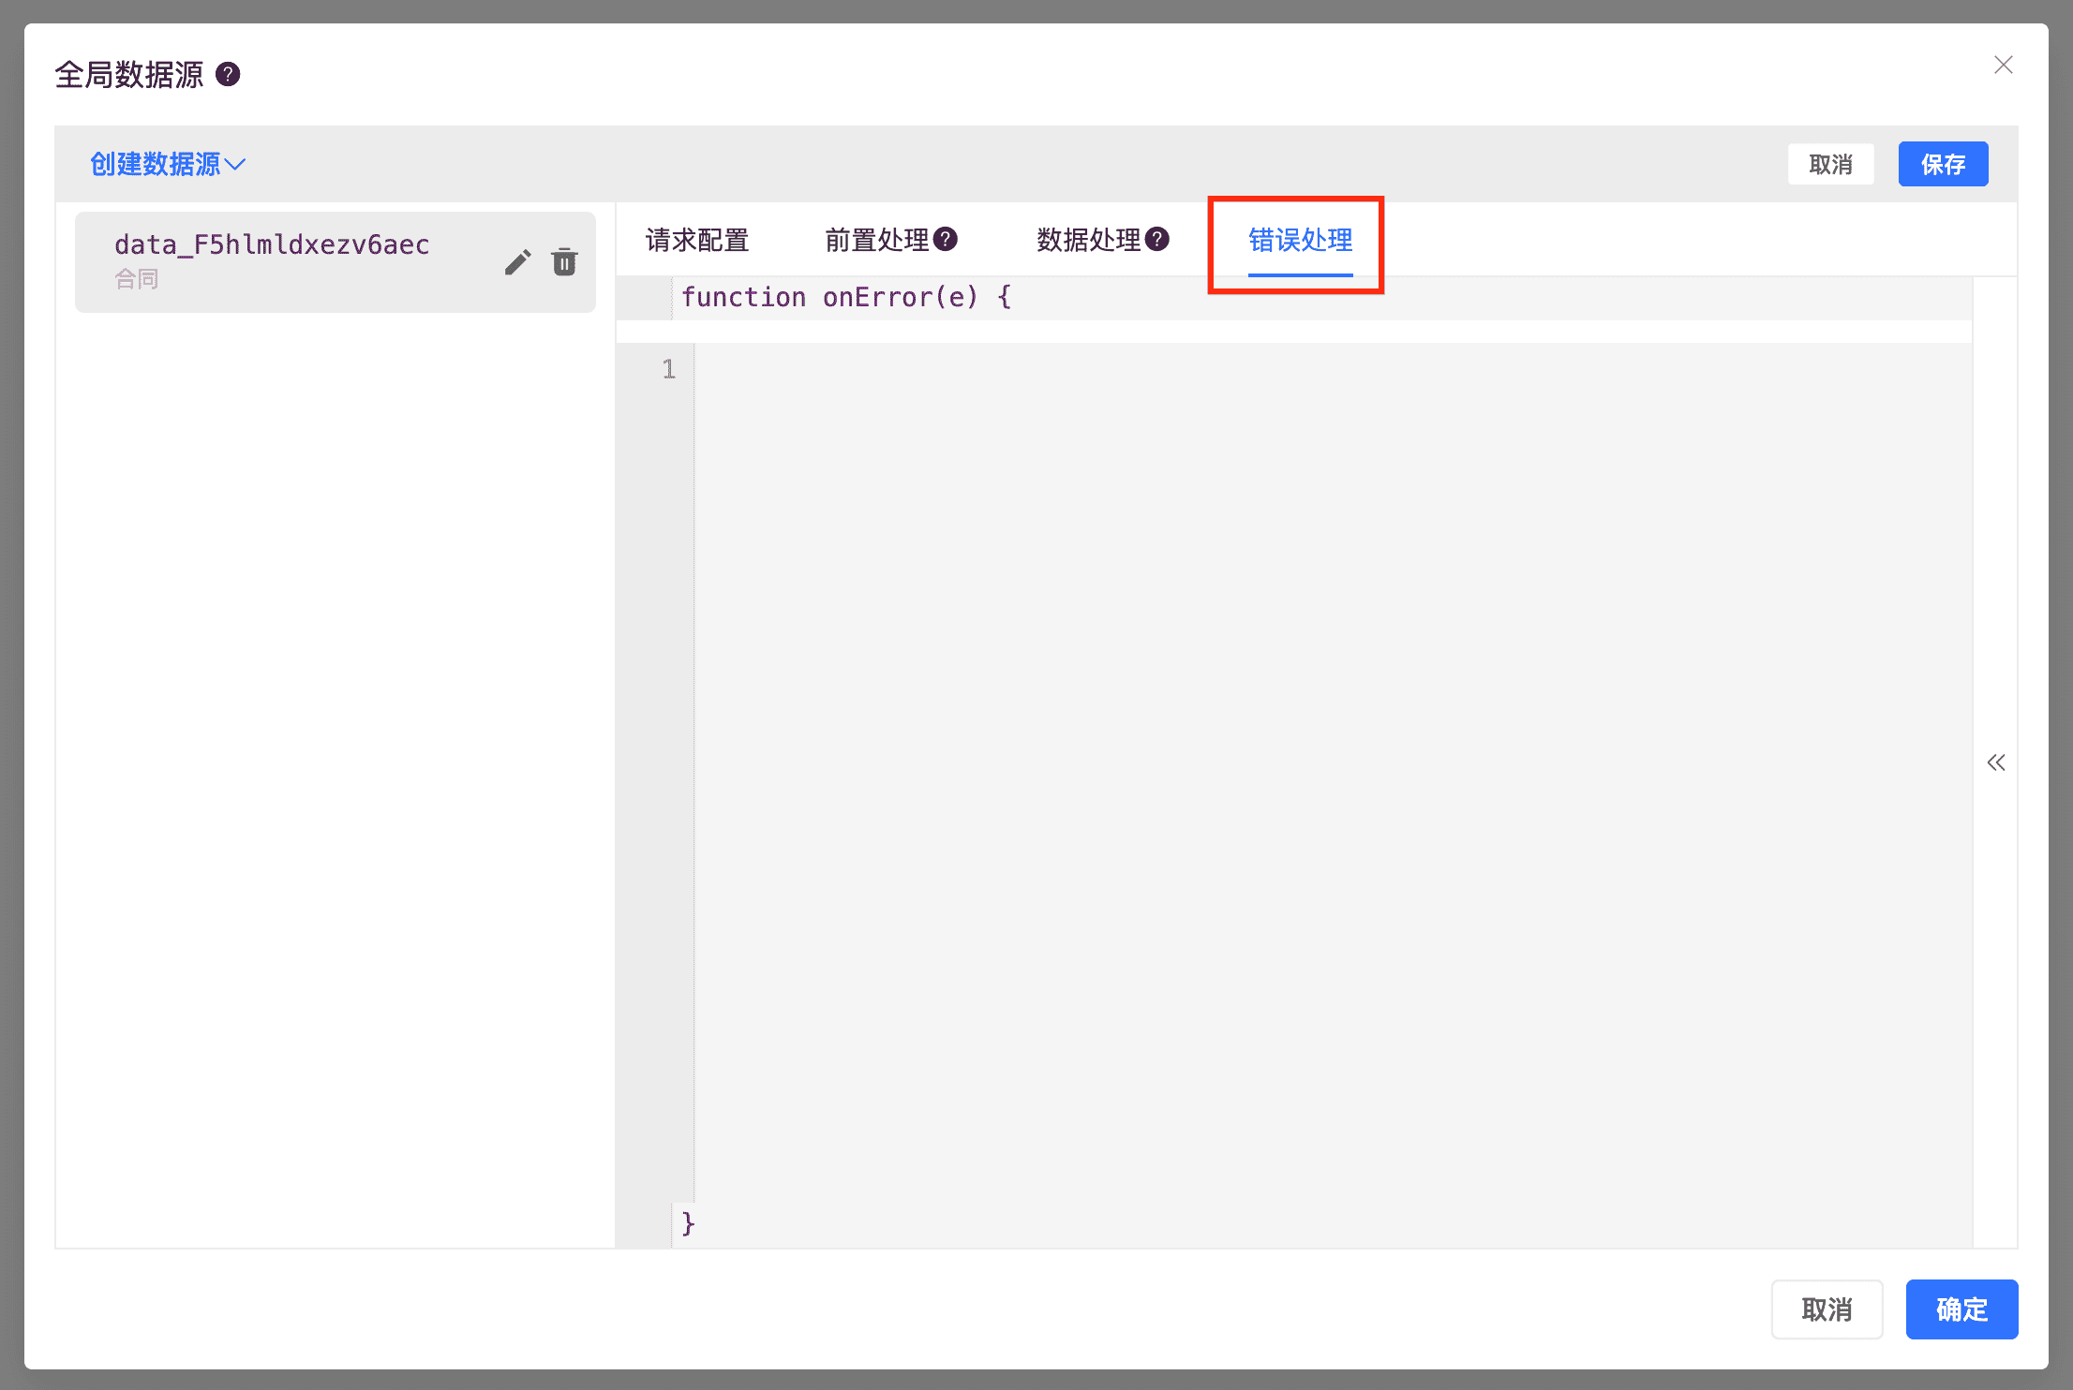Click inside the onError code editor area
Image resolution: width=2073 pixels, height=1390 pixels.
coord(1312,749)
